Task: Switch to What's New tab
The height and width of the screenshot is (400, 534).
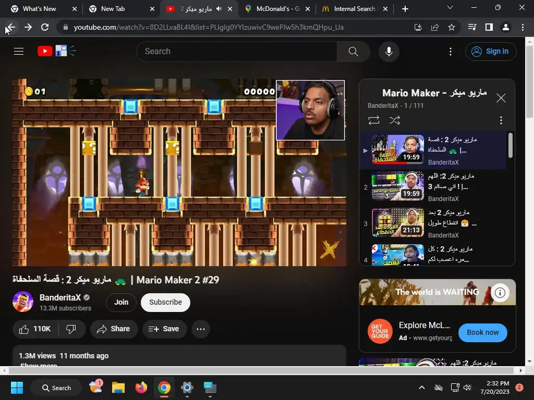Action: (x=39, y=9)
